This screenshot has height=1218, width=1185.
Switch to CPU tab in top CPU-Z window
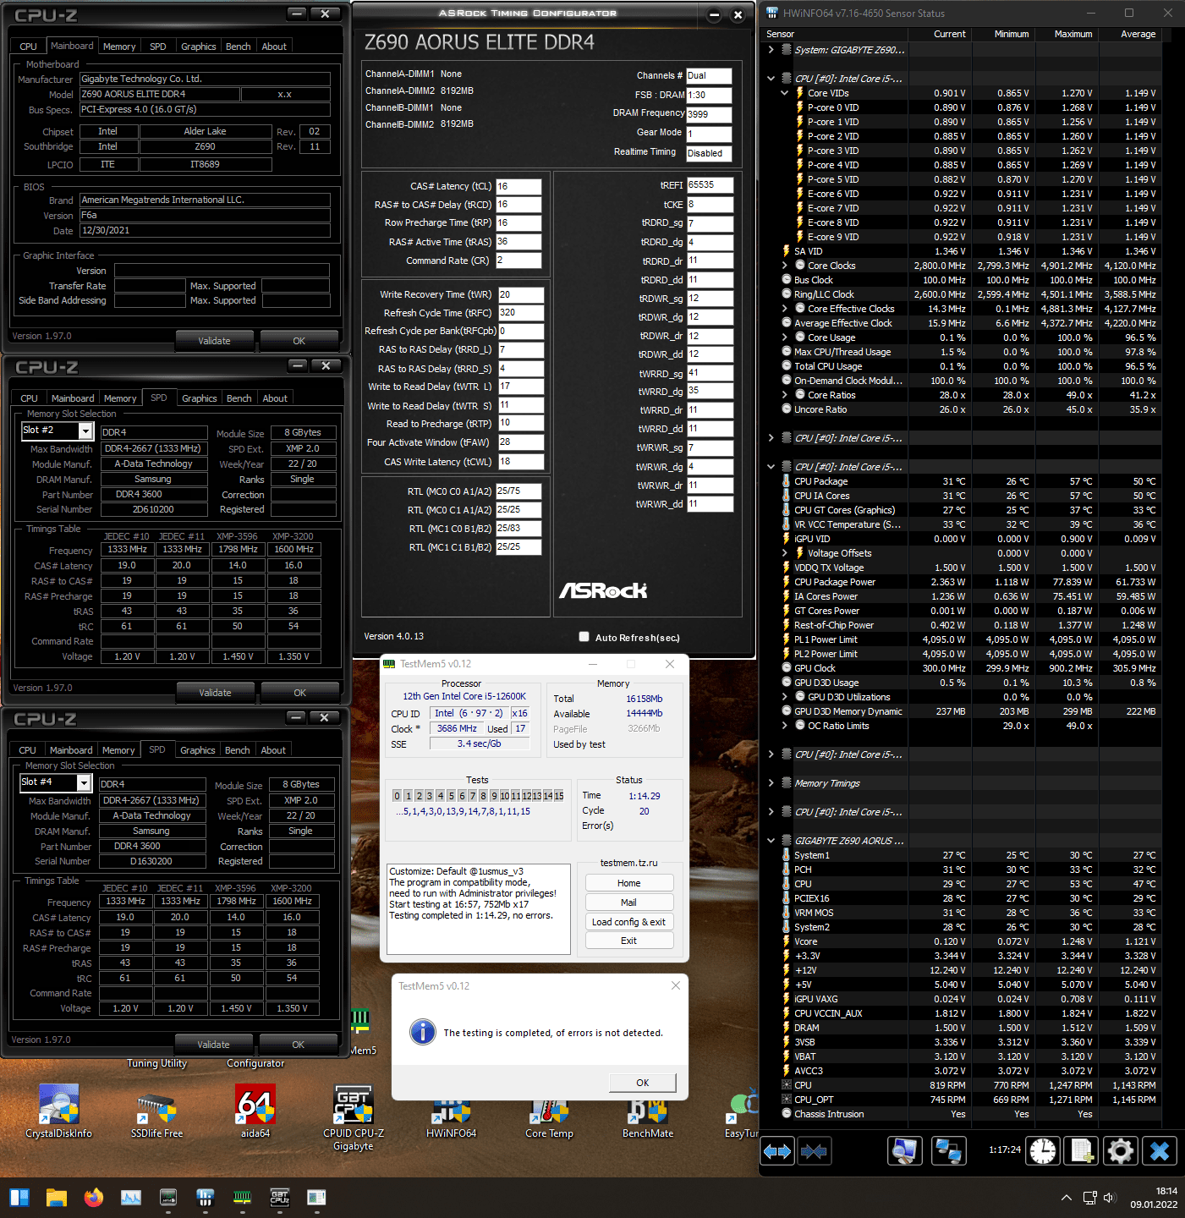pos(28,47)
